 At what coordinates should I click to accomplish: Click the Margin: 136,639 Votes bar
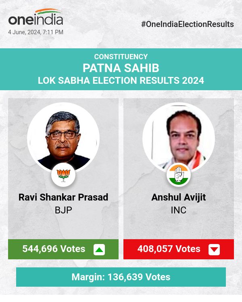121,277
